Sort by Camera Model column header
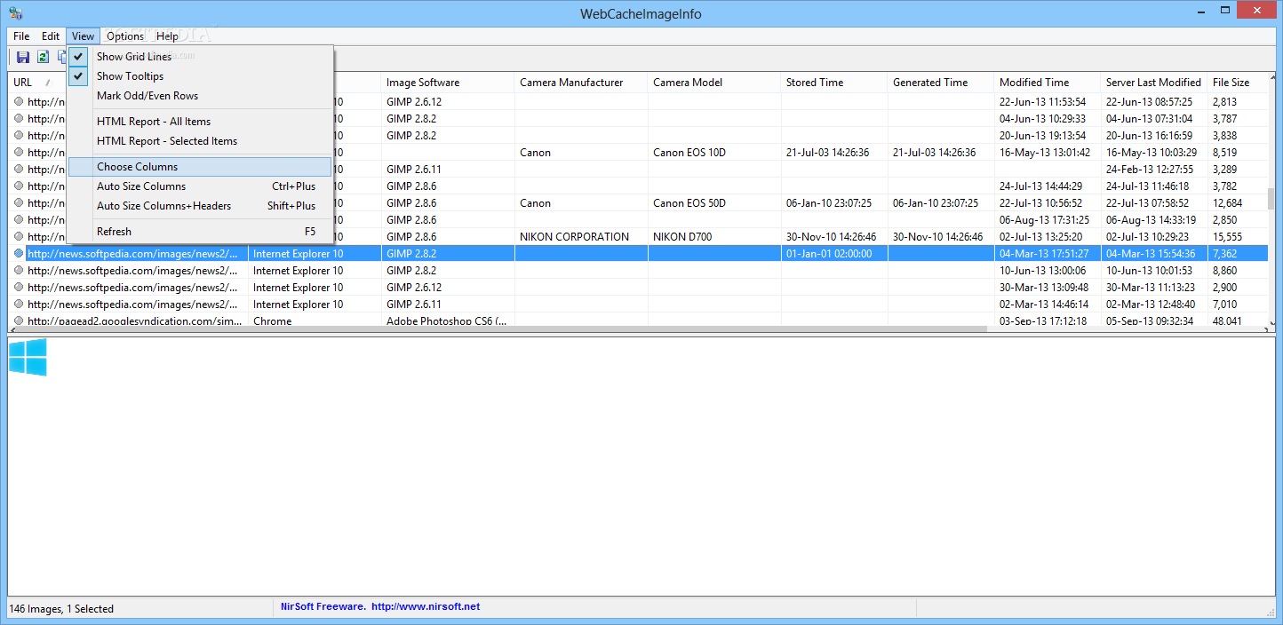The width and height of the screenshot is (1283, 625). click(x=714, y=83)
